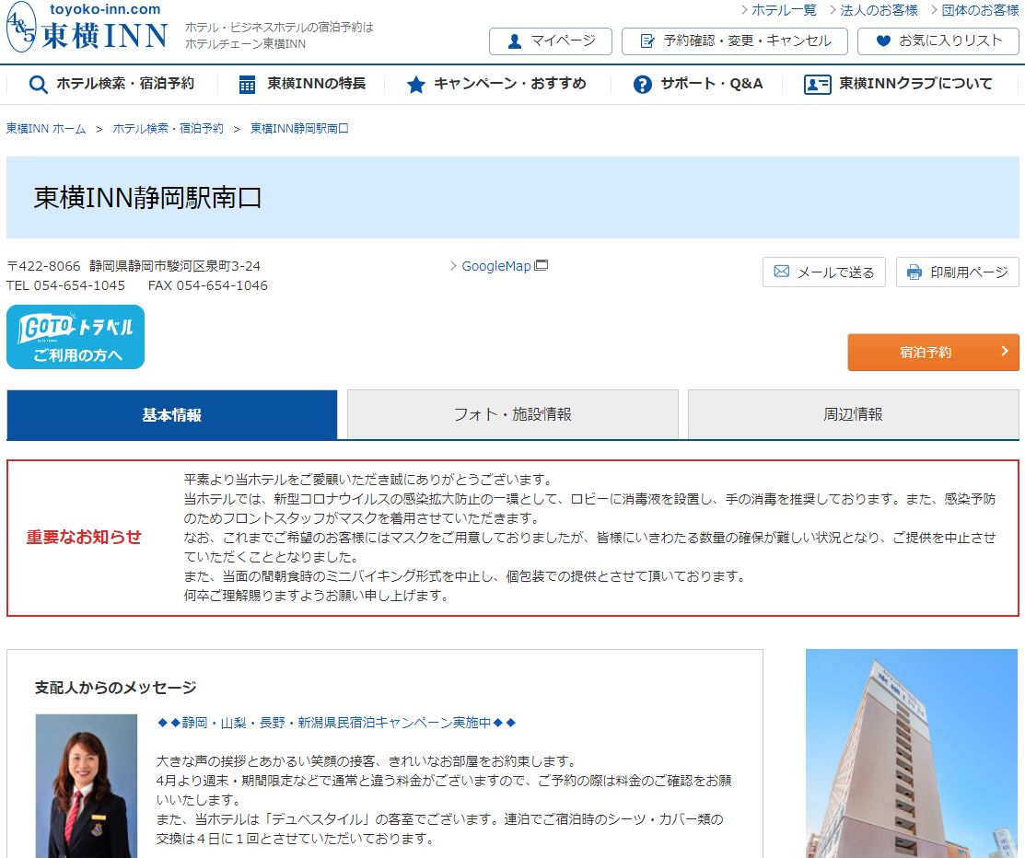
Task: Open 印刷用ページ button
Action: point(957,272)
